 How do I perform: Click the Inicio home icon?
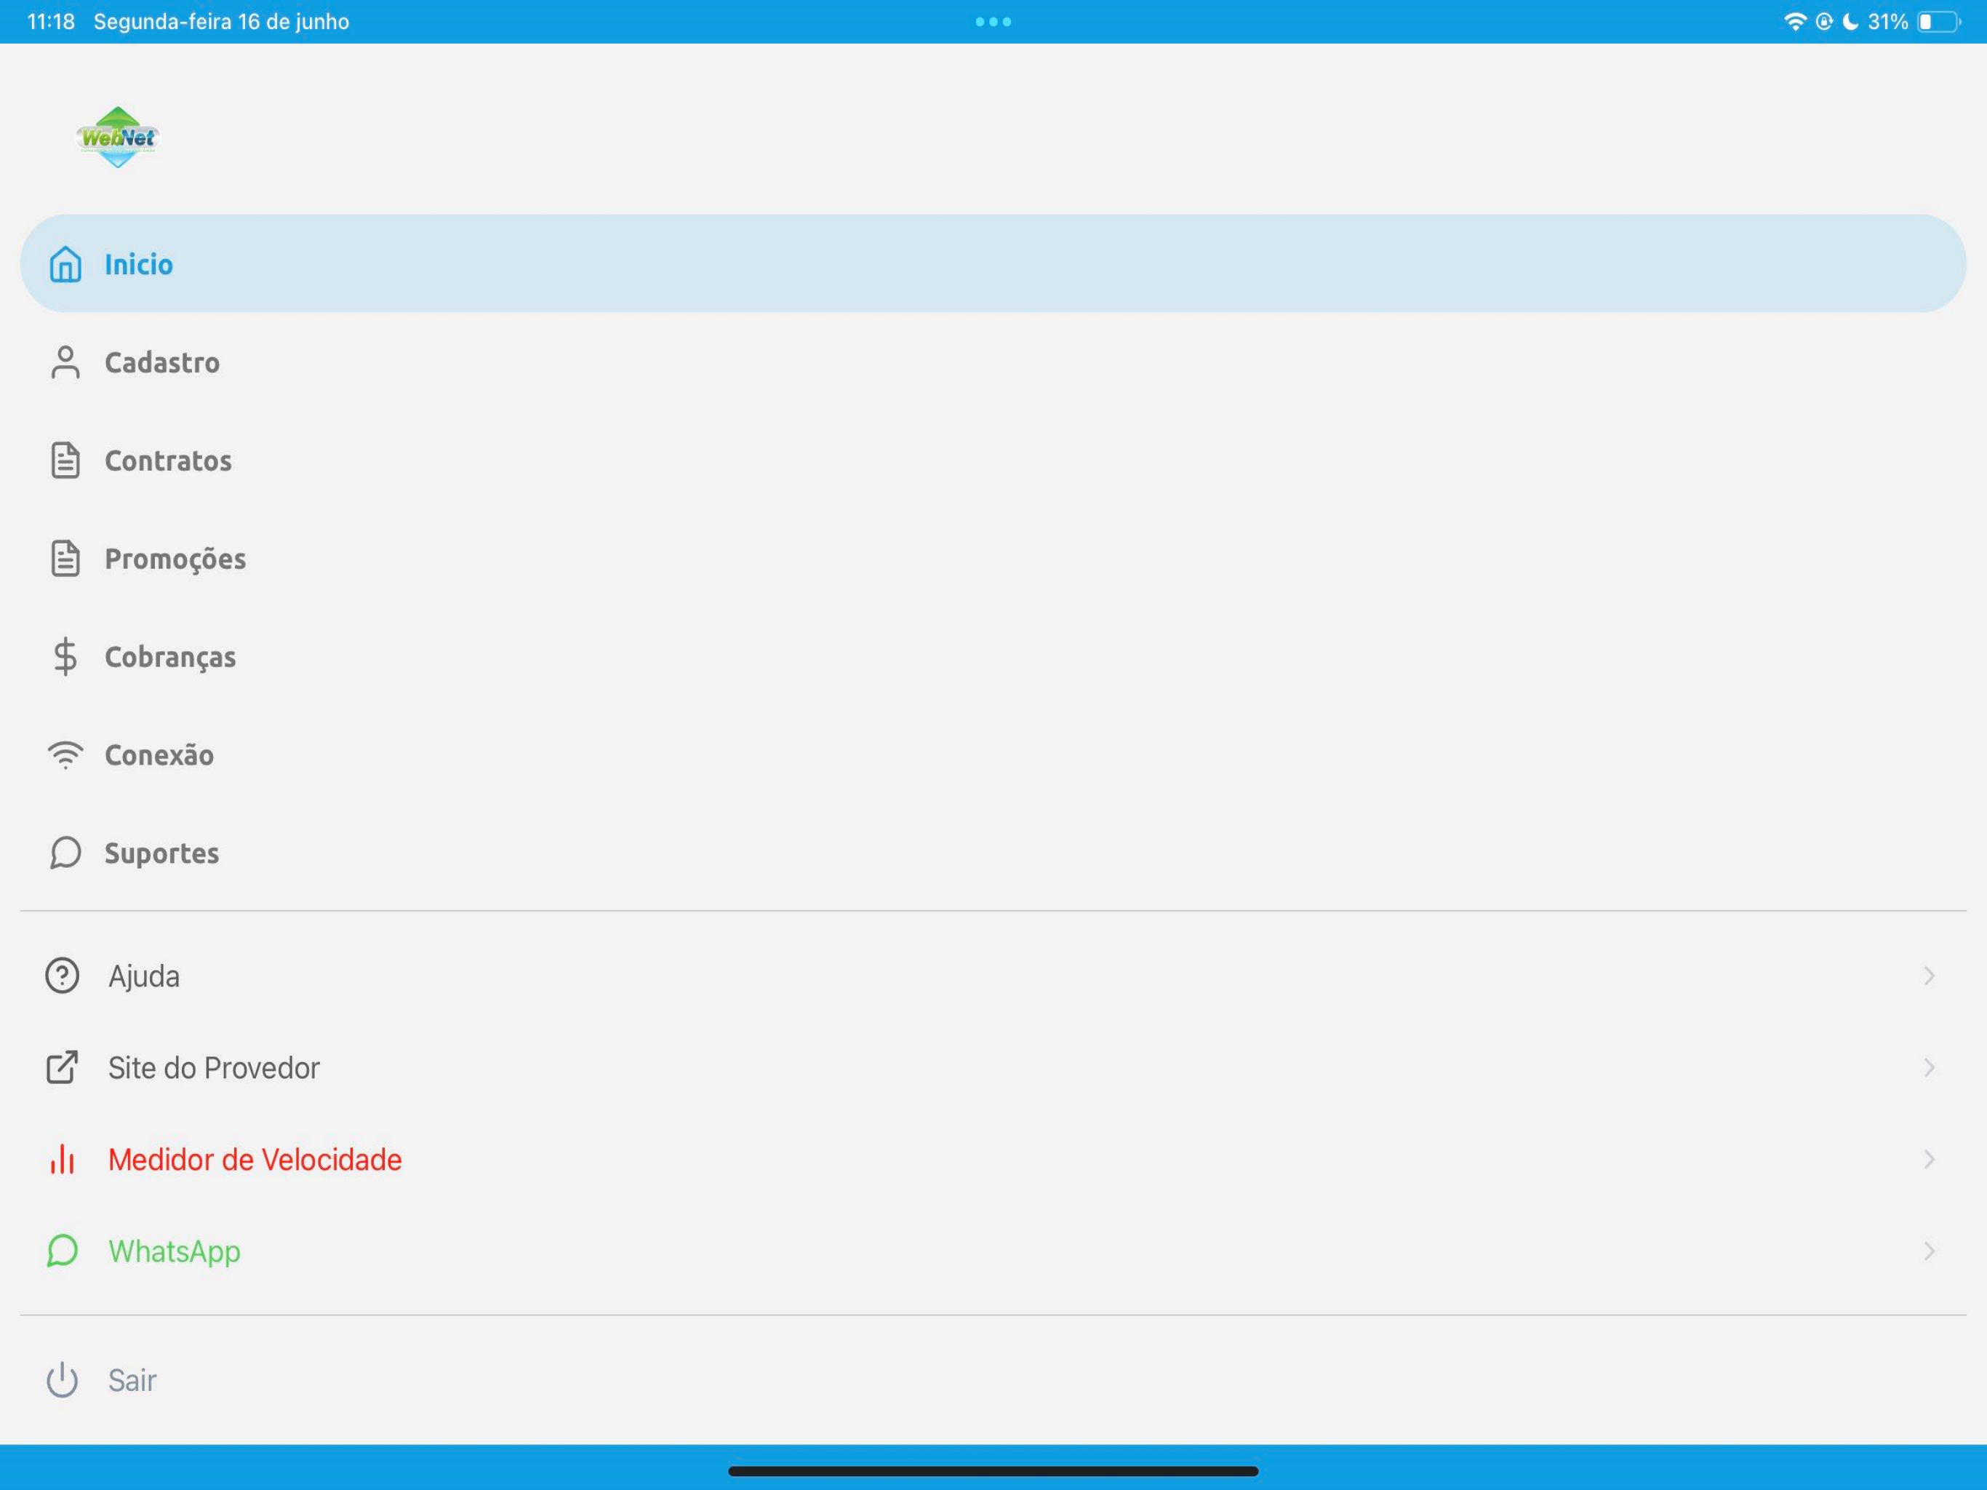pos(65,264)
